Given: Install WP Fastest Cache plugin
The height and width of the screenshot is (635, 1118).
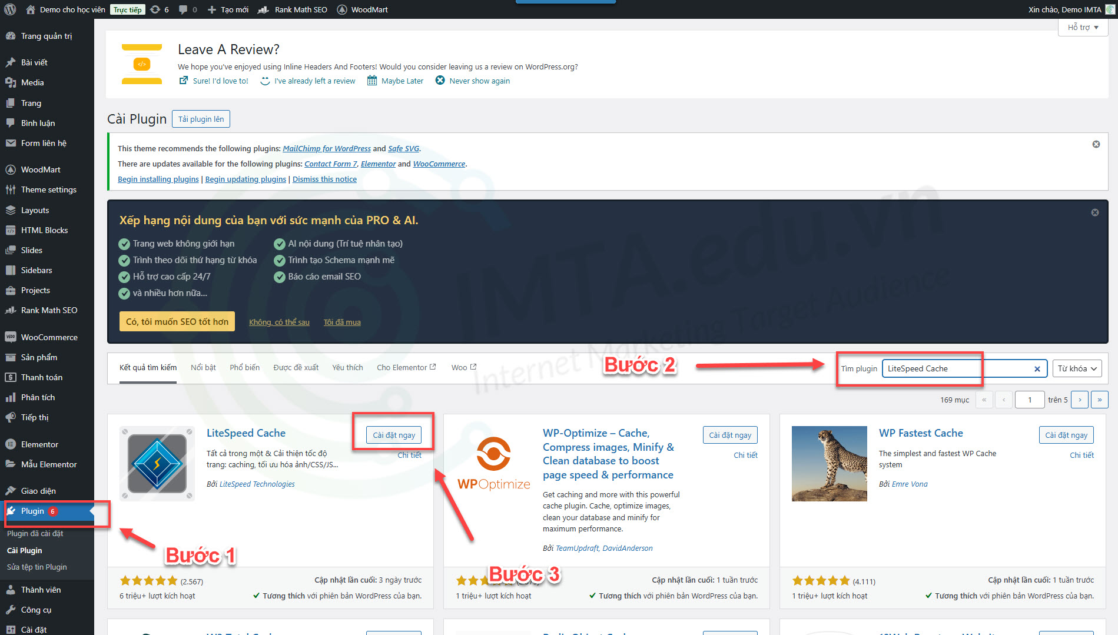Looking at the screenshot, I should pyautogui.click(x=1066, y=435).
